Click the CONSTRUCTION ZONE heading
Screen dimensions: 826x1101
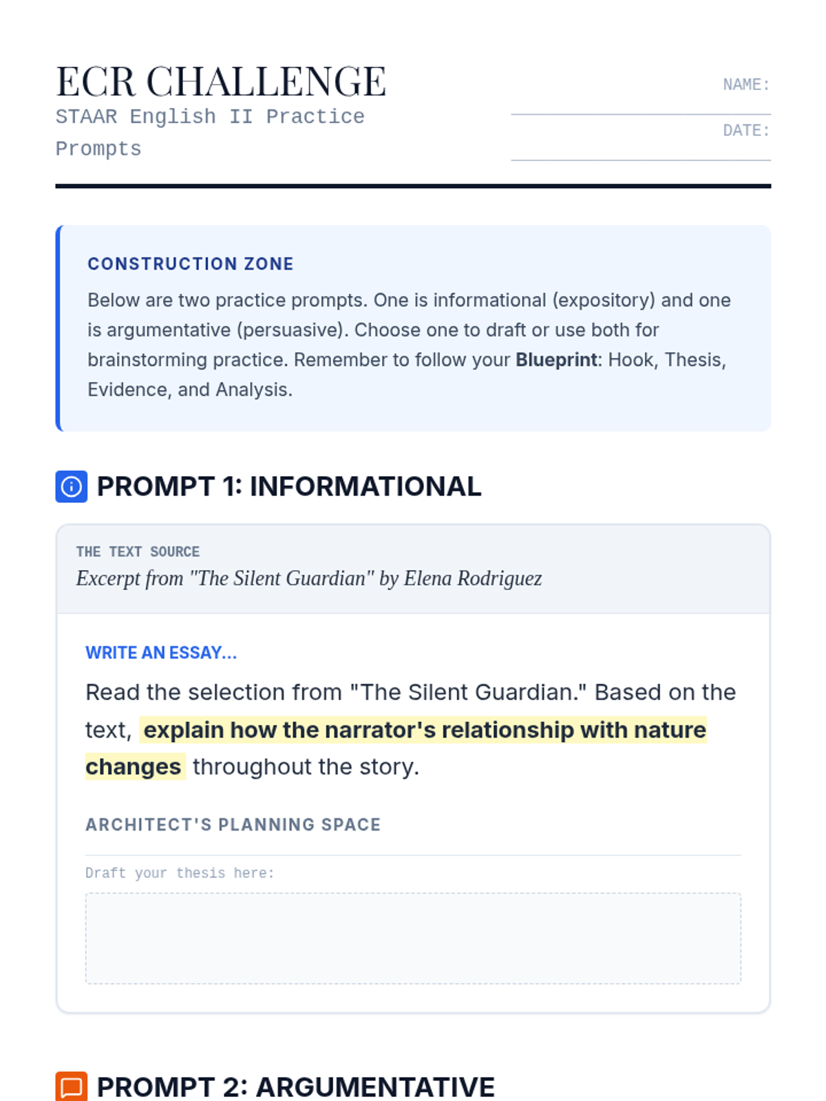pyautogui.click(x=191, y=264)
